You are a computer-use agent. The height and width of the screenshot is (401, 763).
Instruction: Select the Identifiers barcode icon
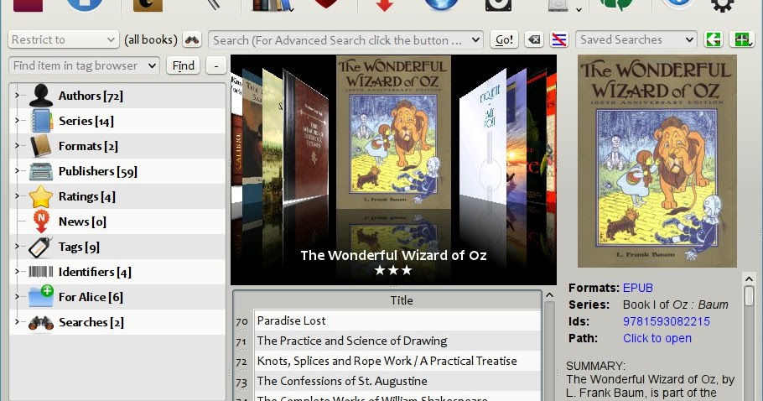pyautogui.click(x=41, y=272)
